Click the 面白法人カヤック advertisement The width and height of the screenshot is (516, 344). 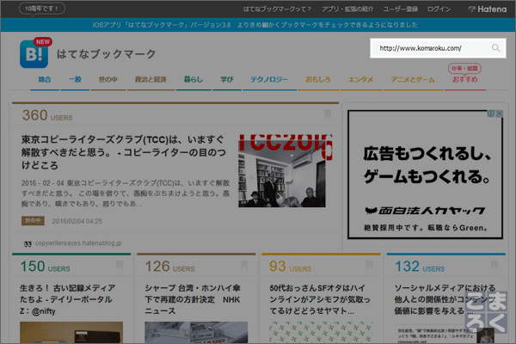click(425, 175)
